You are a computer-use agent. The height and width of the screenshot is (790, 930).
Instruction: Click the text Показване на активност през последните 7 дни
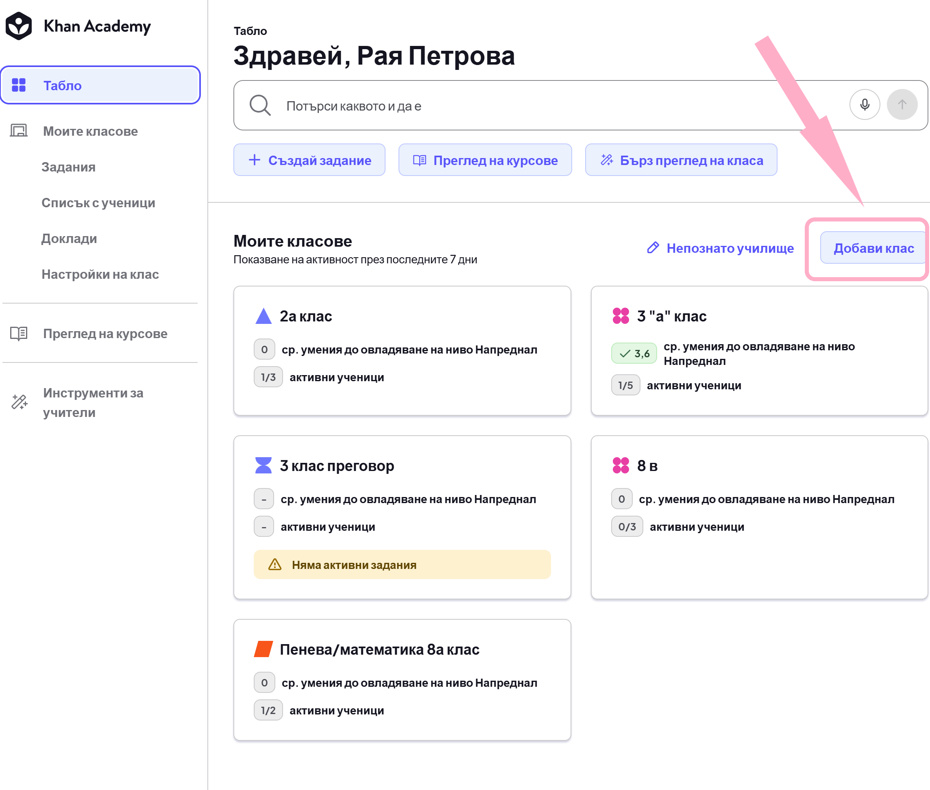(355, 260)
